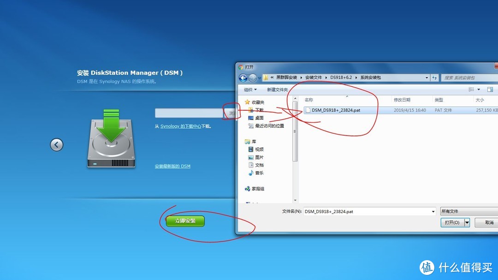The image size is (498, 280).
Task: Open the Documents (文档) library
Action: tap(256, 165)
